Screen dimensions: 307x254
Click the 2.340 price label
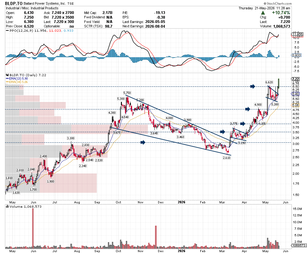coord(83,166)
